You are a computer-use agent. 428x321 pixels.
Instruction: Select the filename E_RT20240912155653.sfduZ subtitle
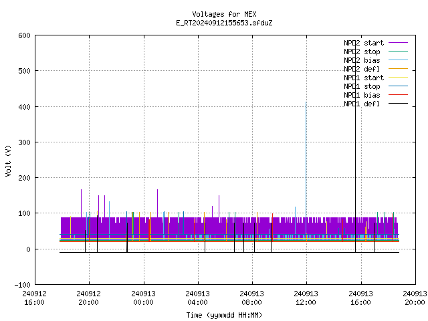point(224,23)
